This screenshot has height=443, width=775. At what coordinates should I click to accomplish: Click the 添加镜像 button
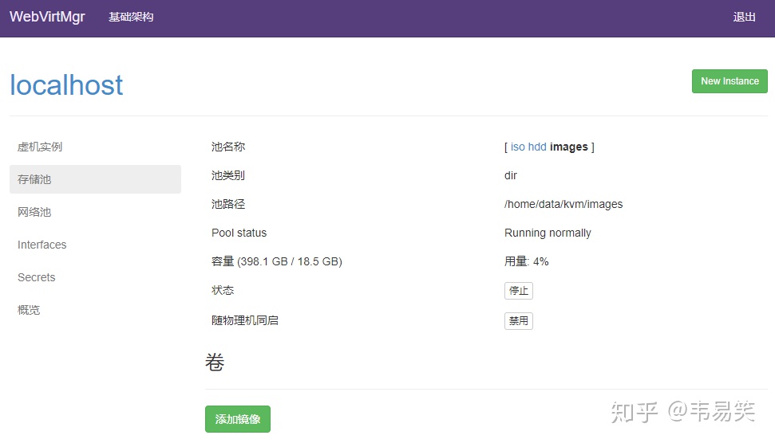pos(238,419)
